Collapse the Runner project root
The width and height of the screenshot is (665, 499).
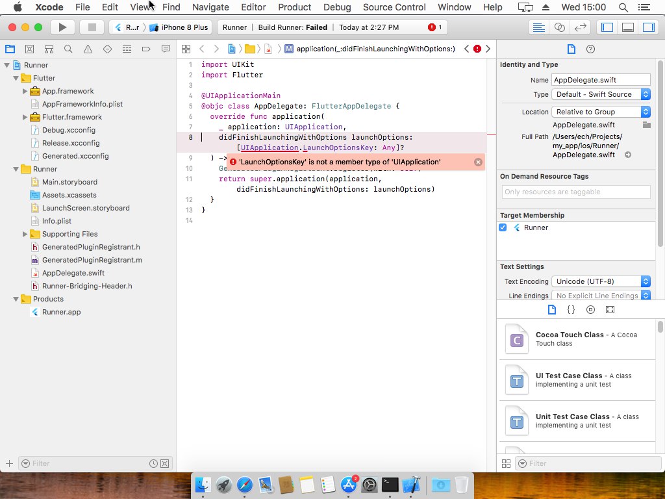pyautogui.click(x=6, y=65)
